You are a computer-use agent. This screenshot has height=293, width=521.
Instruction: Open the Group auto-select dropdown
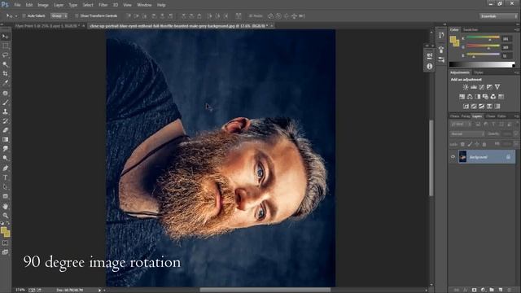coord(59,16)
